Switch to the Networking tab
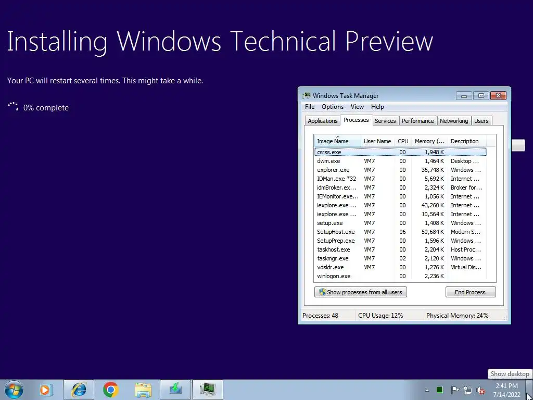 point(454,121)
